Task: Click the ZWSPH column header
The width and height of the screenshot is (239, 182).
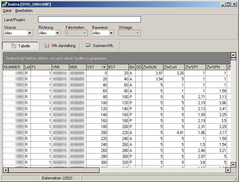Action: click(216, 67)
